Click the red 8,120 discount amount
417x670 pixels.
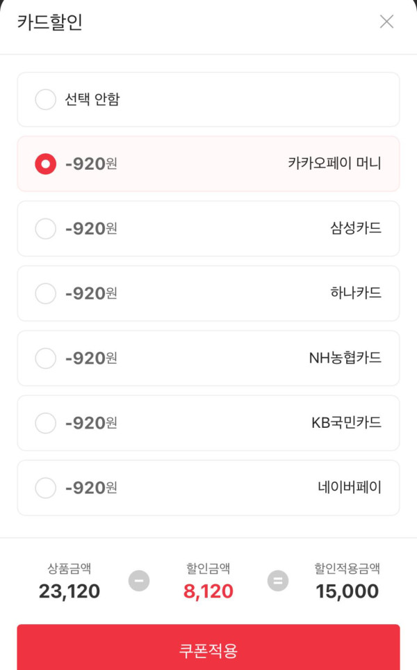pyautogui.click(x=208, y=591)
